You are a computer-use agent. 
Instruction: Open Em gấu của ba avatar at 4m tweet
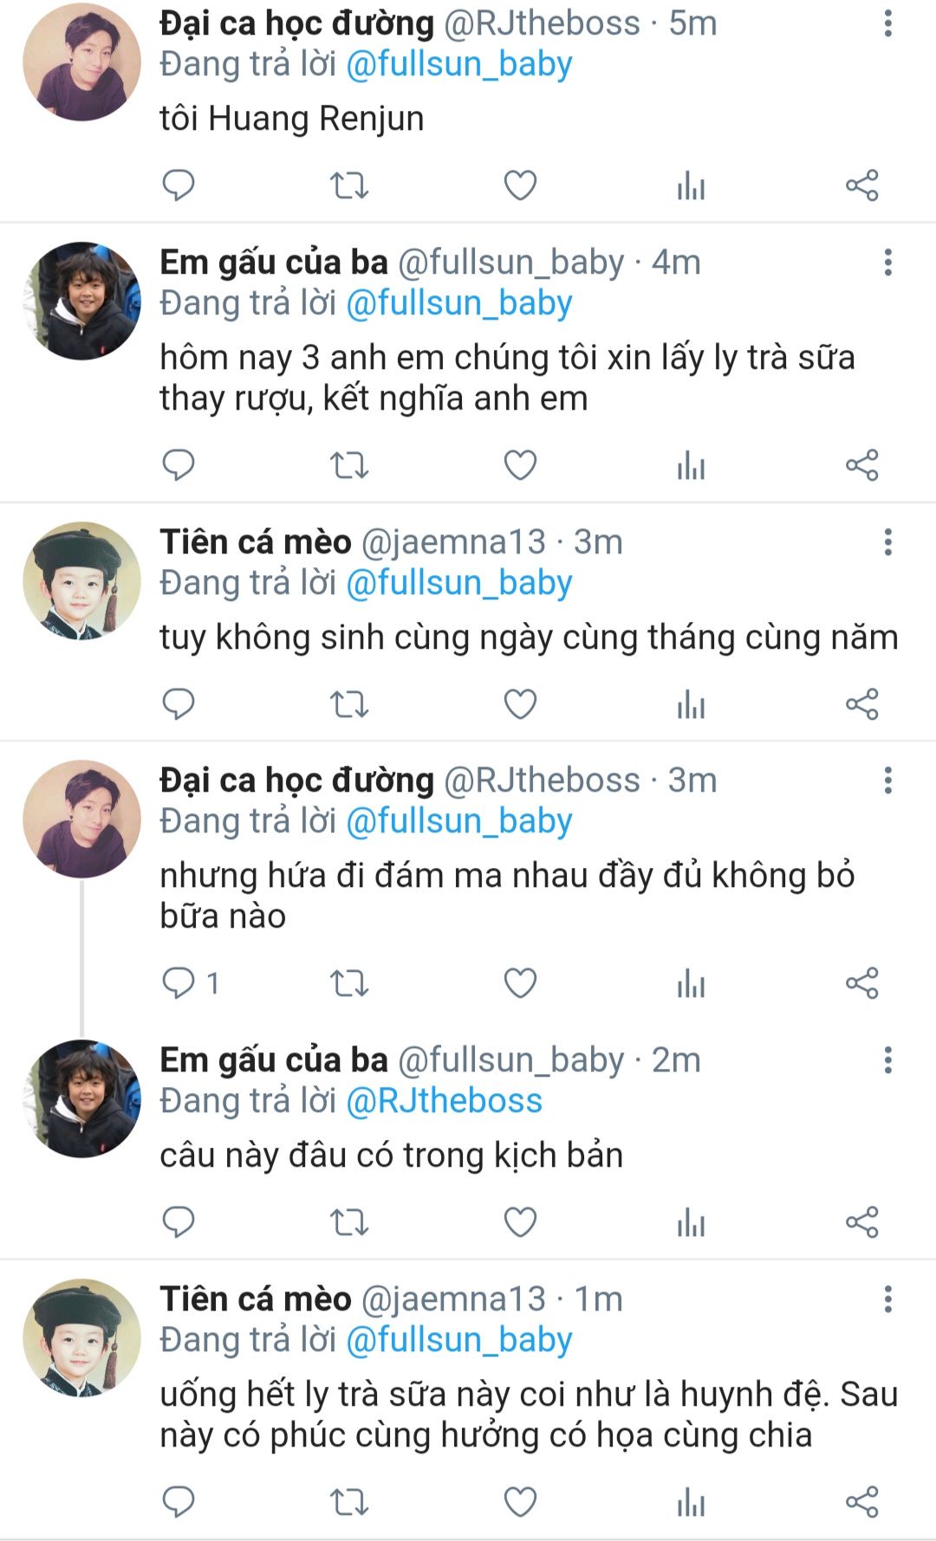[x=81, y=301]
